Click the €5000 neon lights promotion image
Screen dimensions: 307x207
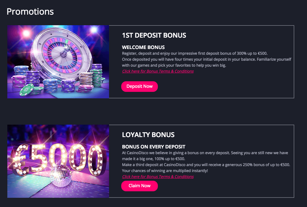pos(58,161)
